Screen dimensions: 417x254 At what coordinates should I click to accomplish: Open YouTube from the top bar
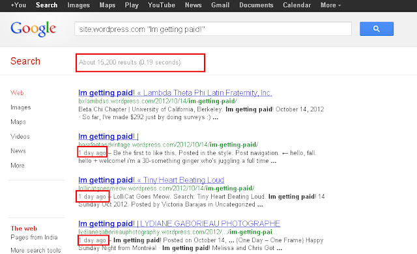coord(162,5)
